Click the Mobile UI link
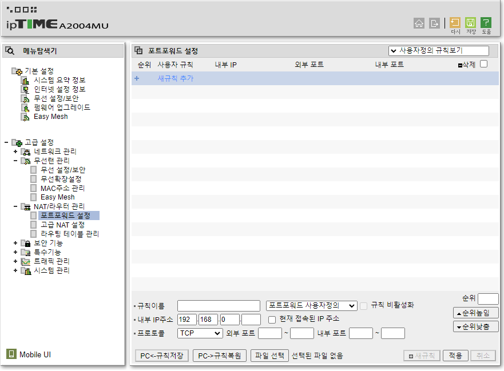The image size is (504, 371). coord(35,354)
